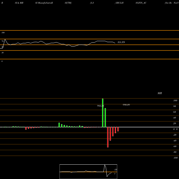Open the mini overview chart thumbnail

[88, 171]
